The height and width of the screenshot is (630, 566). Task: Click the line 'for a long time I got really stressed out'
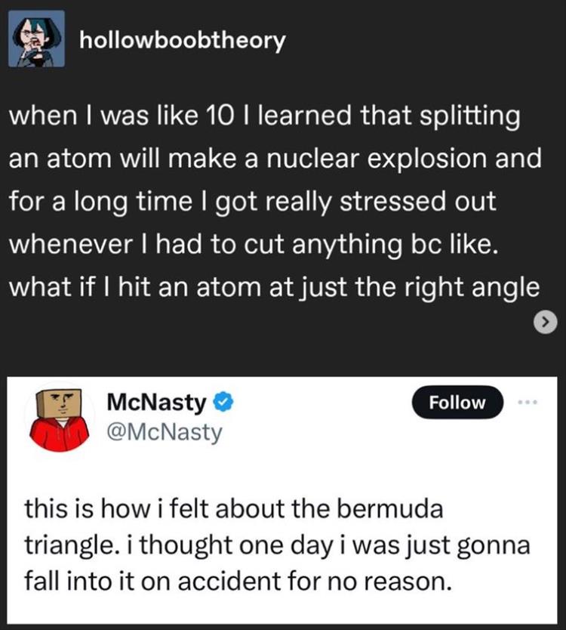point(251,202)
